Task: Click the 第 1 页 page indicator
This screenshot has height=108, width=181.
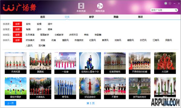Action: [91, 103]
